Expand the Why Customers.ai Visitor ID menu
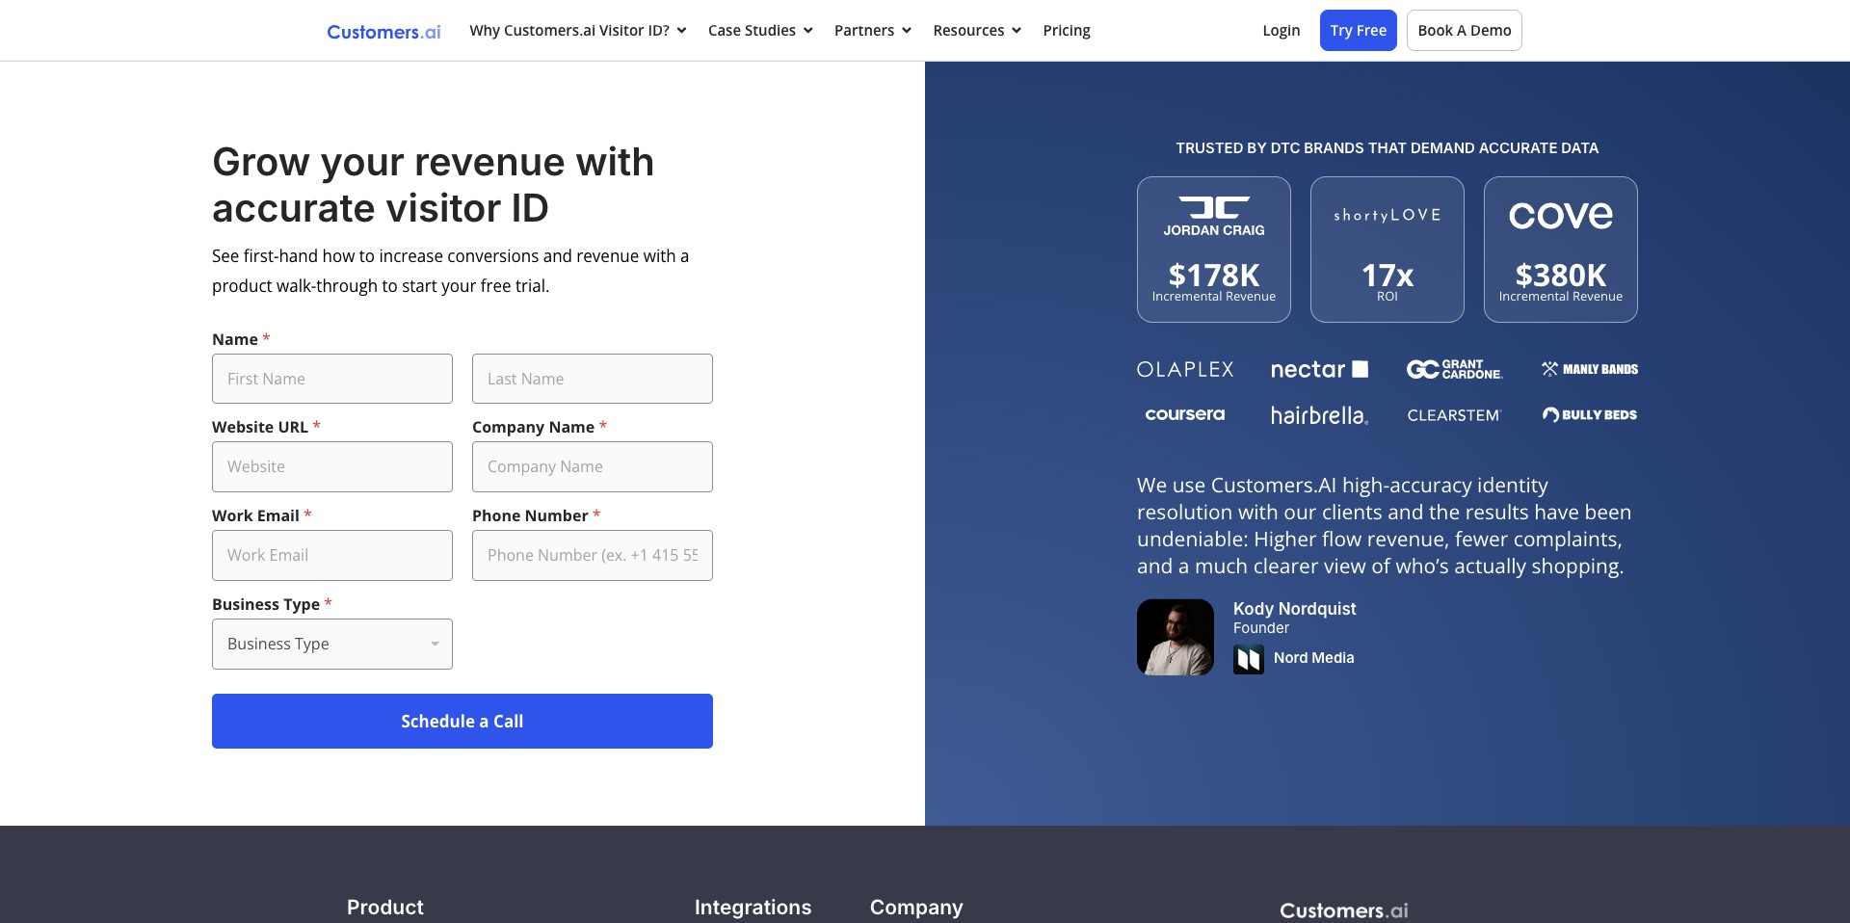This screenshot has width=1850, height=923. (x=578, y=31)
